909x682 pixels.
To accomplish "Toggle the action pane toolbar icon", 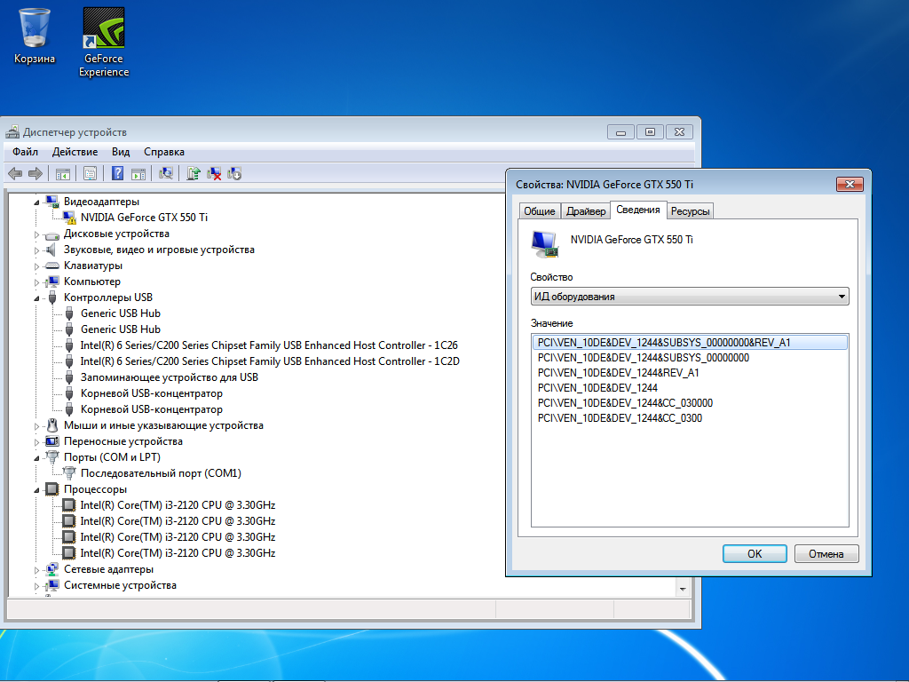I will tap(138, 173).
